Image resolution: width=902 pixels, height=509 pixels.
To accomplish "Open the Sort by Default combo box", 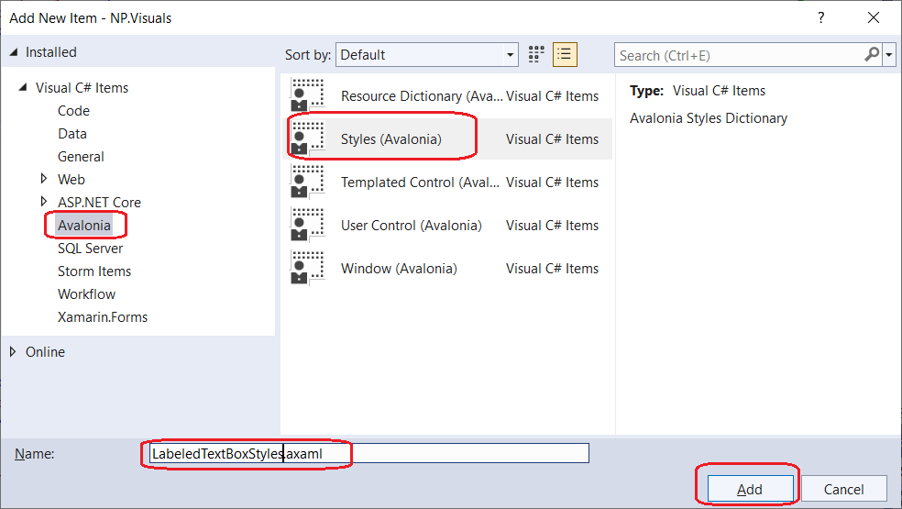I will pyautogui.click(x=427, y=55).
